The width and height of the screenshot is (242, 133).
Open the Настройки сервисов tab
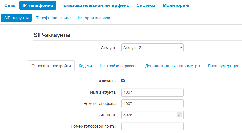pyautogui.click(x=118, y=66)
